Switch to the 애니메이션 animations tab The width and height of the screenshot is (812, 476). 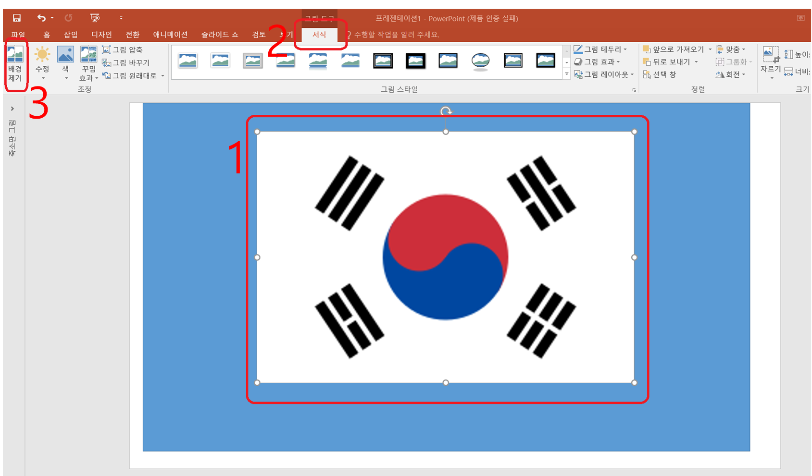(x=170, y=35)
